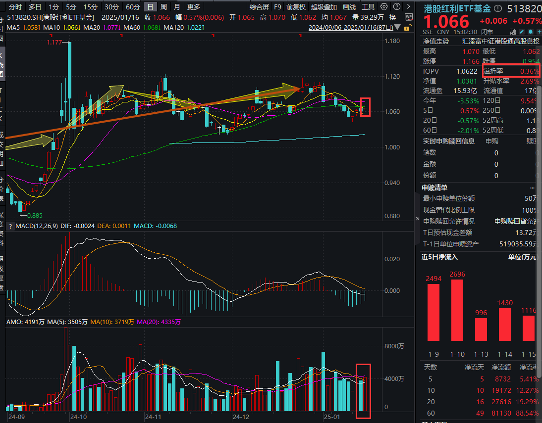The height and width of the screenshot is (423, 542).
Task: Open 综合屏 composite screen view
Action: click(259, 7)
